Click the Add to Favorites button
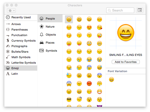Screen dimensions: 150x112 125,62
